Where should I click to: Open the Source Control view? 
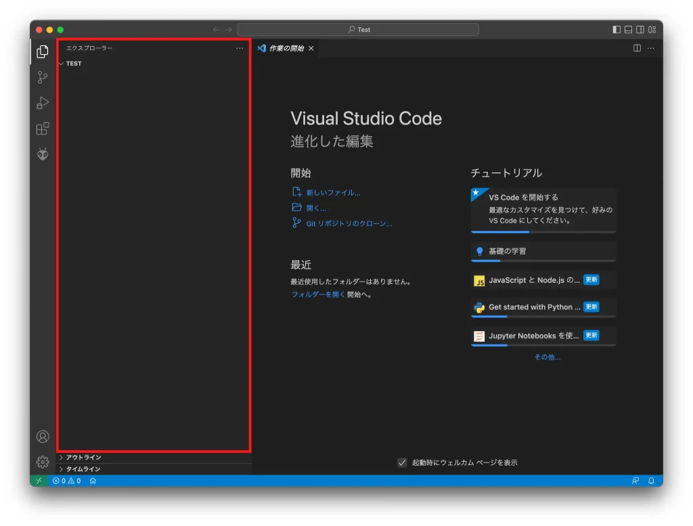[x=42, y=76]
